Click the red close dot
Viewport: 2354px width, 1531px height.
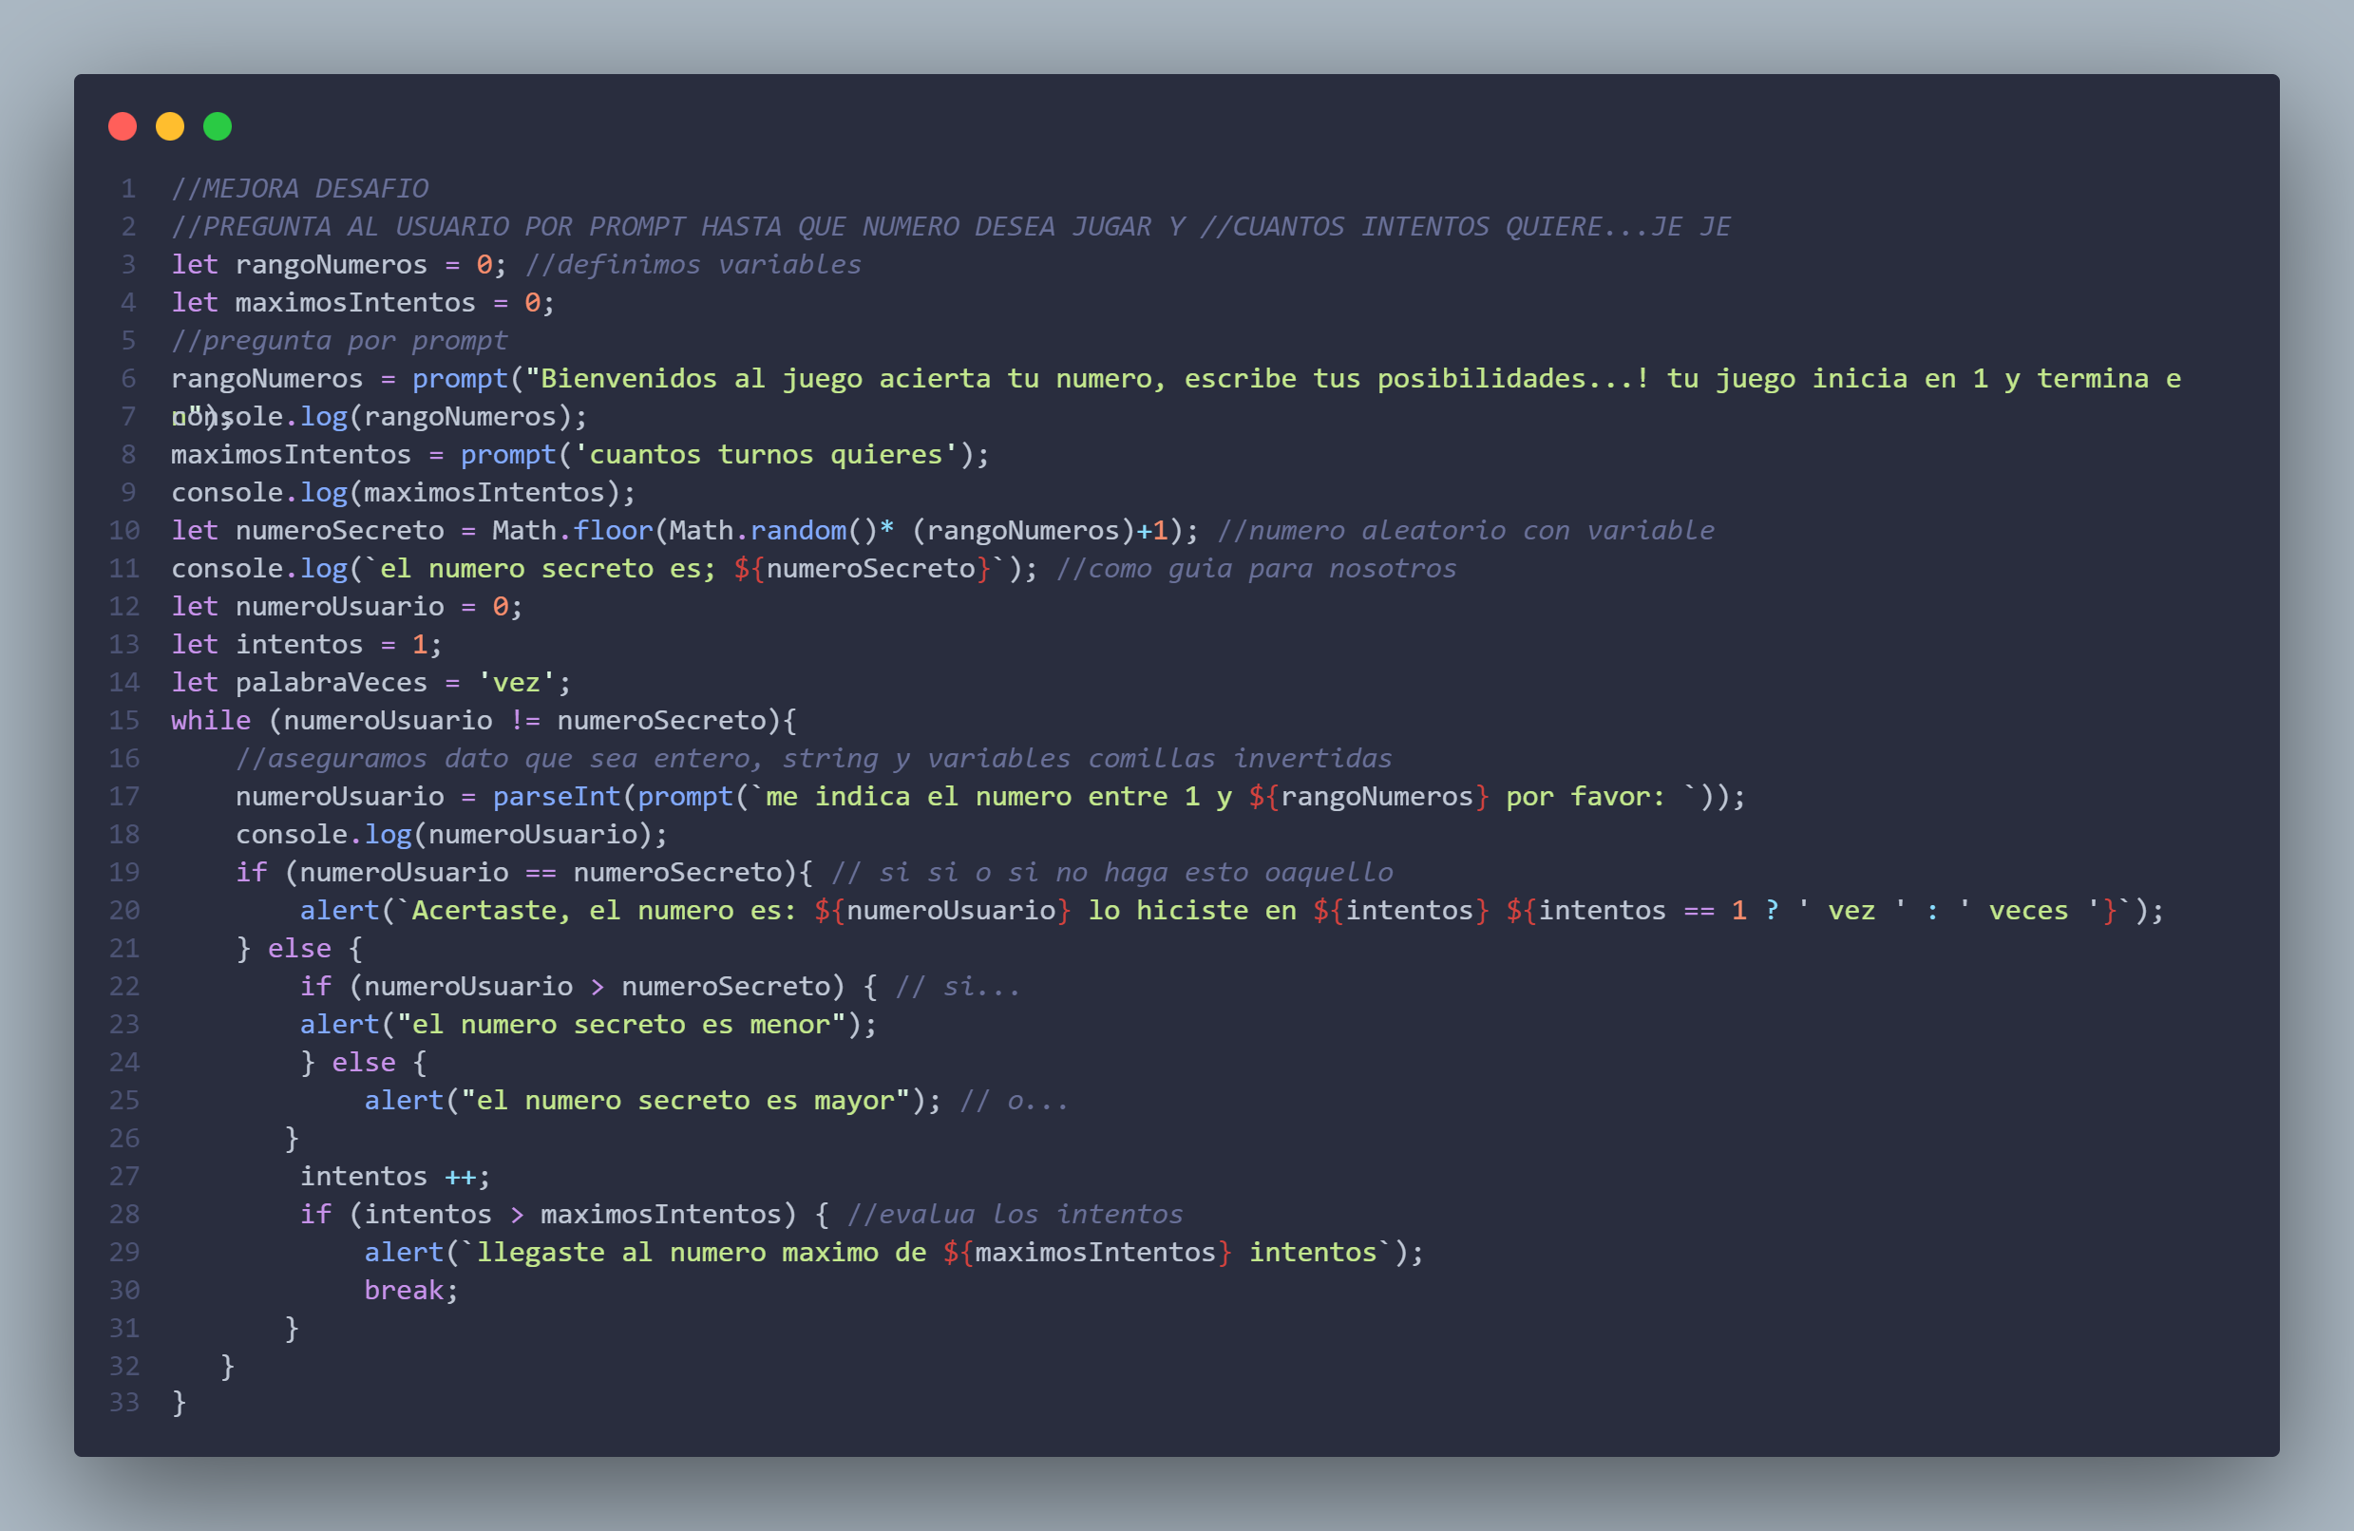[123, 126]
